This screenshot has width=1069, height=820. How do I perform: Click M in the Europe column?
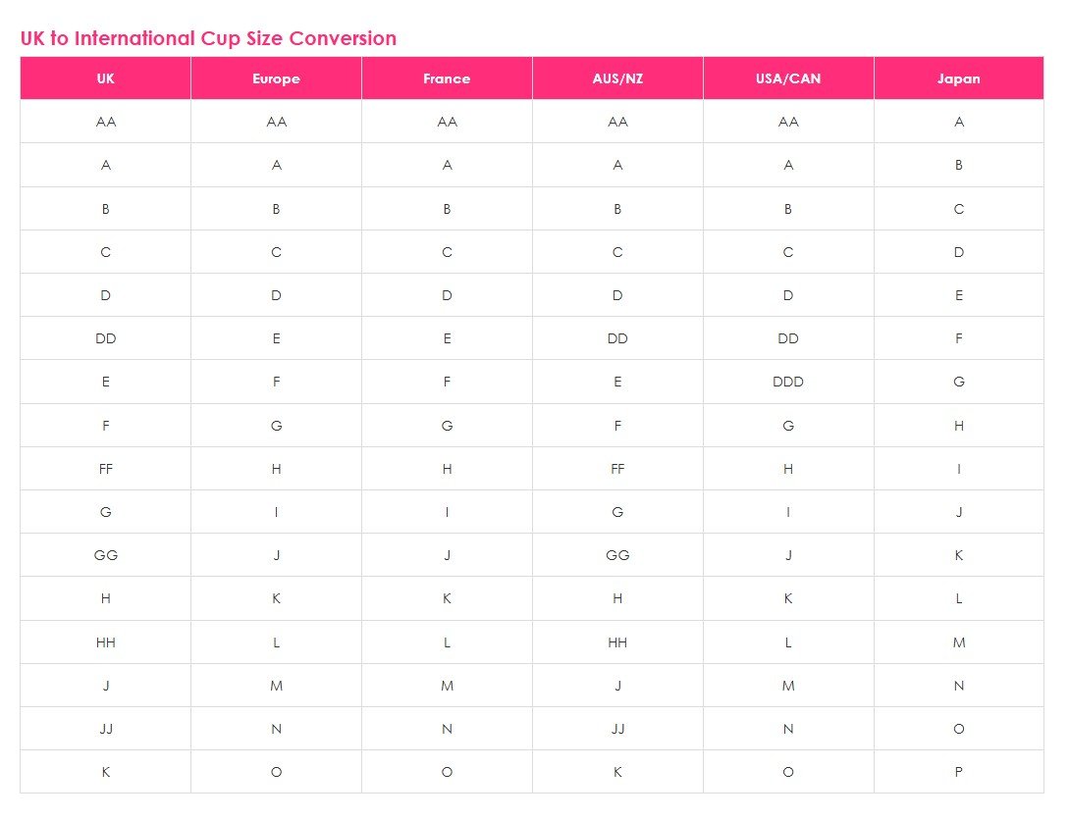(x=276, y=686)
